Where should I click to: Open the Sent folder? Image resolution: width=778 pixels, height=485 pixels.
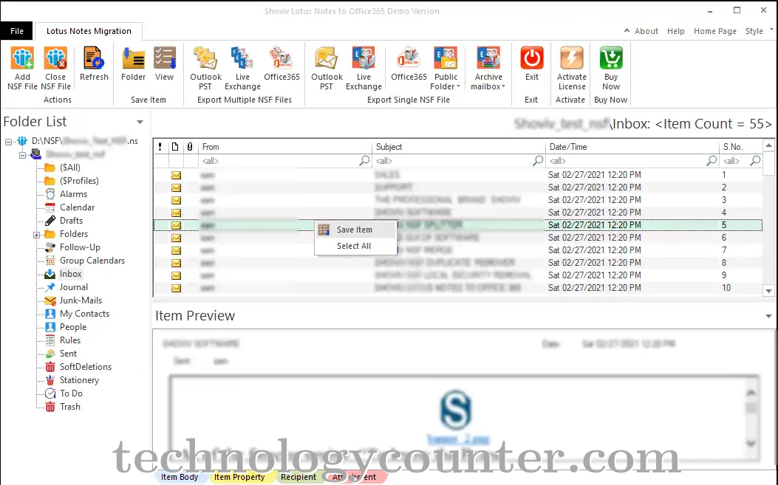(x=68, y=354)
